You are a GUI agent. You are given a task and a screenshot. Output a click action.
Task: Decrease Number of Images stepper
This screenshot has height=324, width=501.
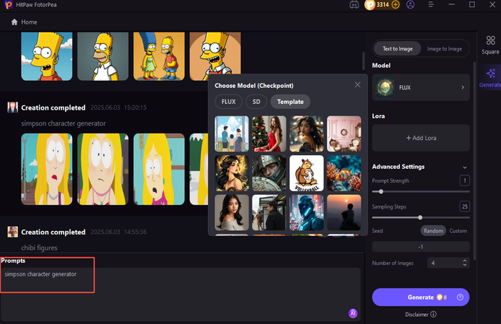pos(465,265)
